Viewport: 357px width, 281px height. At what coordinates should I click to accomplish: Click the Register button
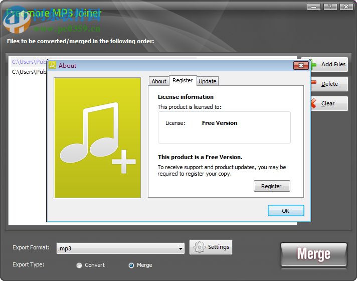[x=272, y=186]
